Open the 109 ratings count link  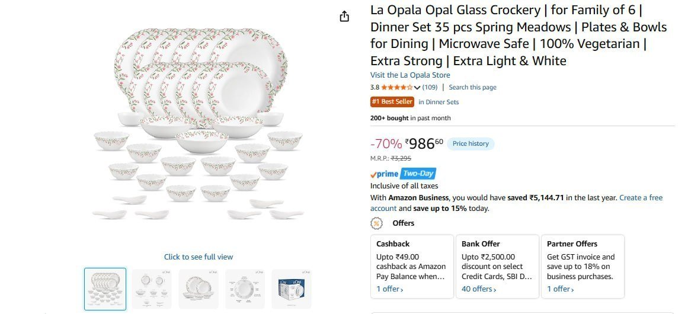point(430,87)
